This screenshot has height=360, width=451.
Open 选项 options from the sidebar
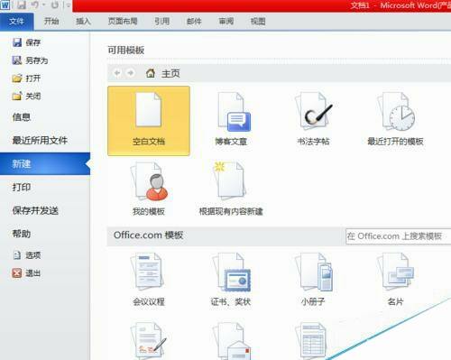(x=27, y=255)
